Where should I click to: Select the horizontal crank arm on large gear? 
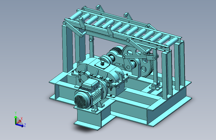click(139, 57)
